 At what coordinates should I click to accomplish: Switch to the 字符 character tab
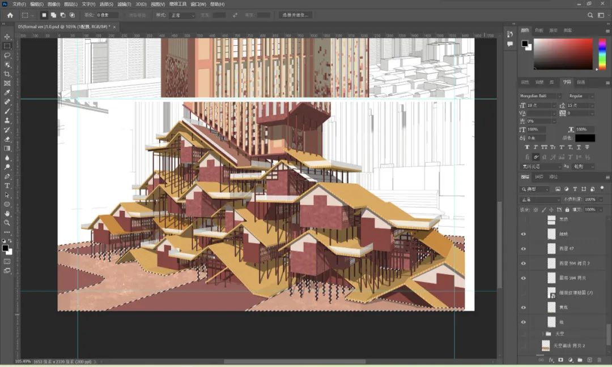tap(567, 82)
